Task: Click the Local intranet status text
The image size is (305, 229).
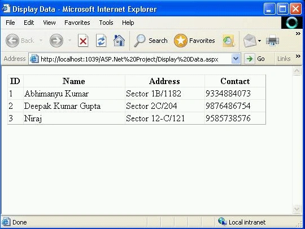Action: click(247, 222)
